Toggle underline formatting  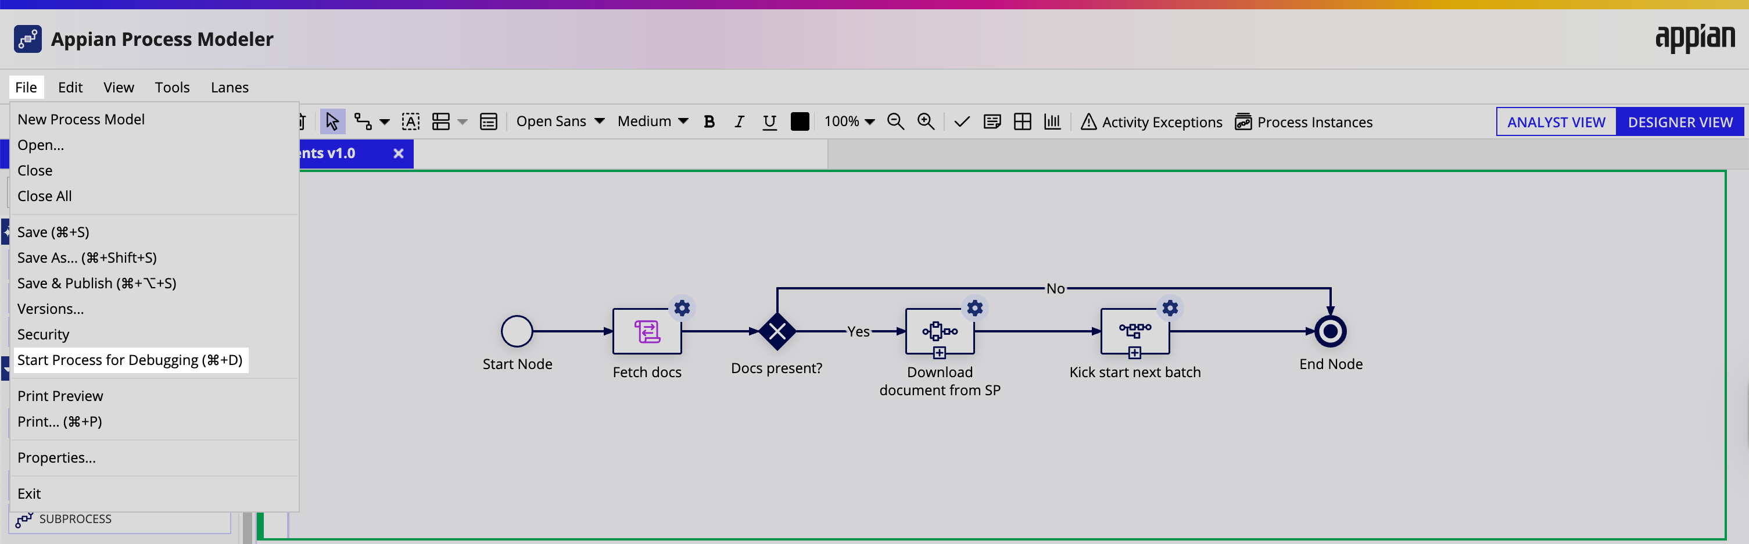coord(769,121)
